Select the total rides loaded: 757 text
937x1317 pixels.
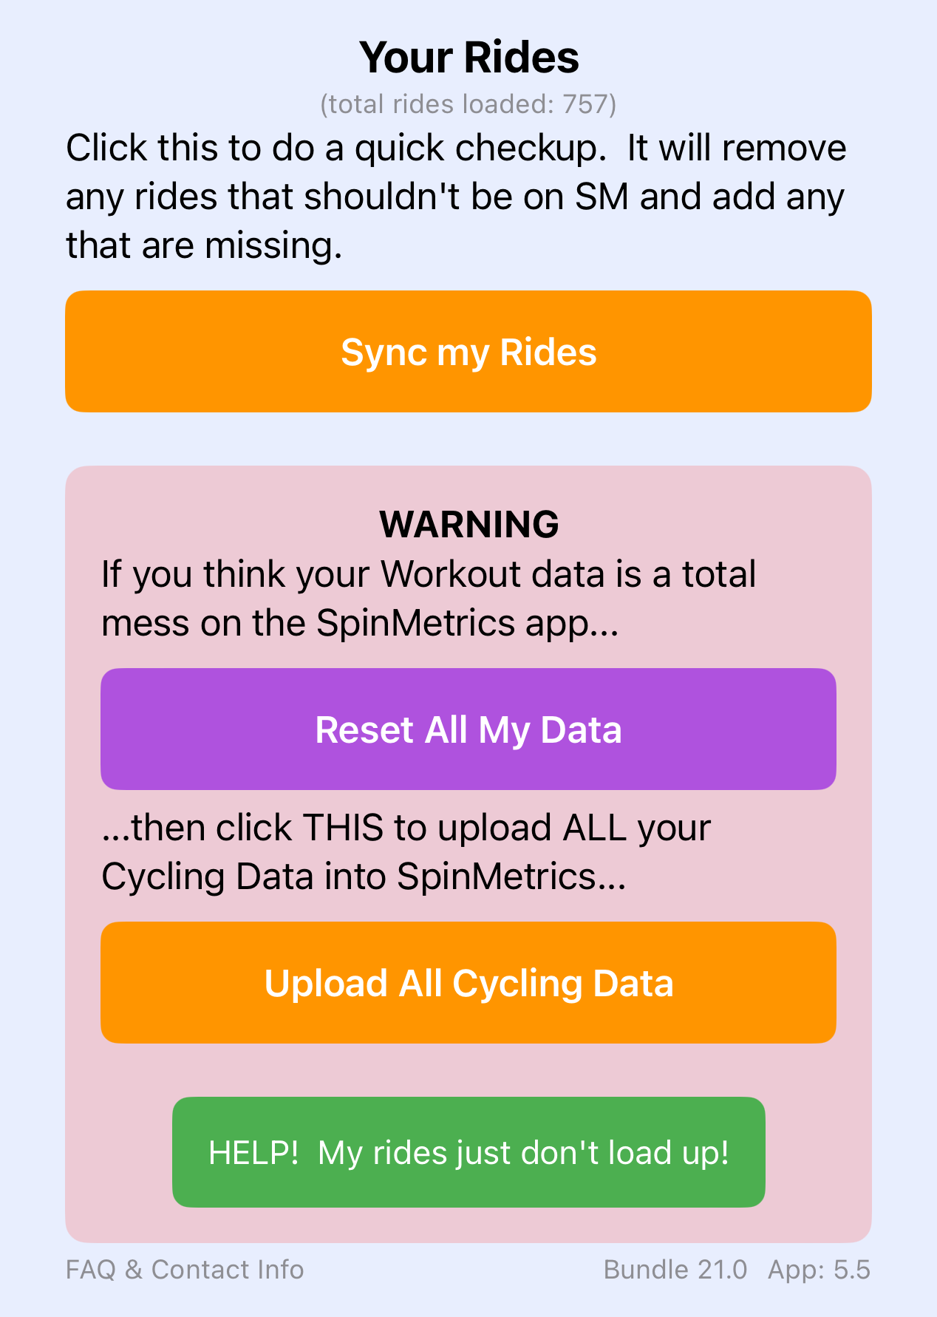click(468, 104)
